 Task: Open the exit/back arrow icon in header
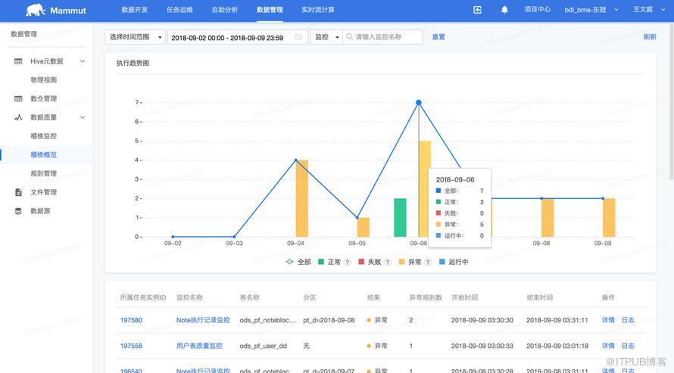click(x=477, y=10)
